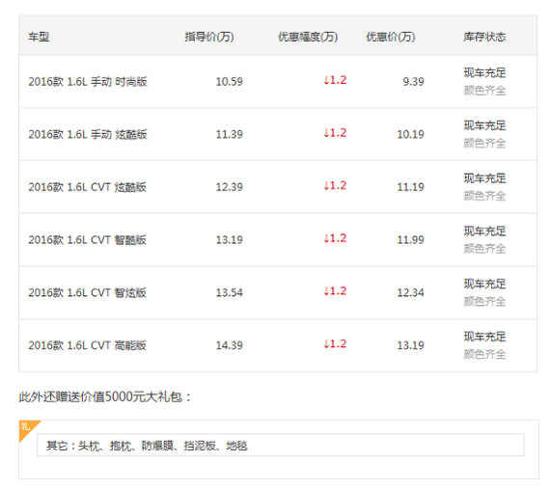Click the red down arrow for 时尚版
The image size is (550, 489).
tap(326, 80)
